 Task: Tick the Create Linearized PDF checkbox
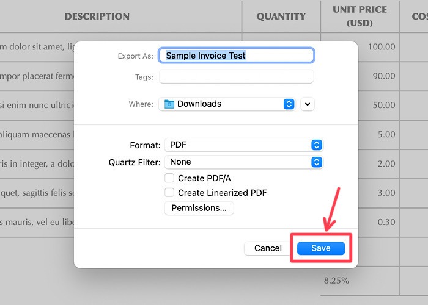(x=169, y=193)
